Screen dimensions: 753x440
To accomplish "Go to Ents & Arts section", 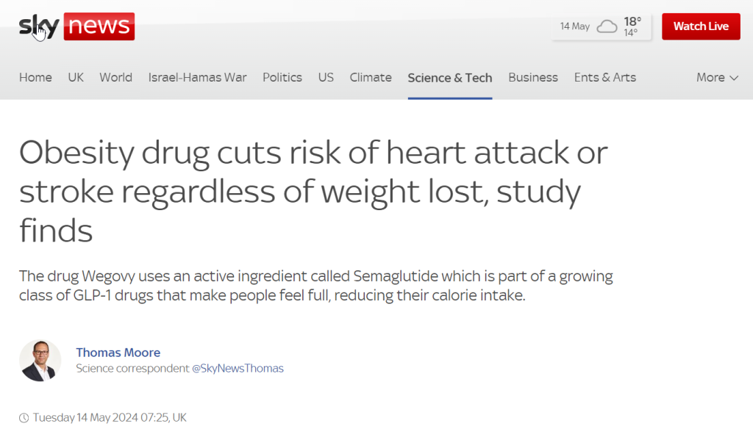I will (605, 78).
